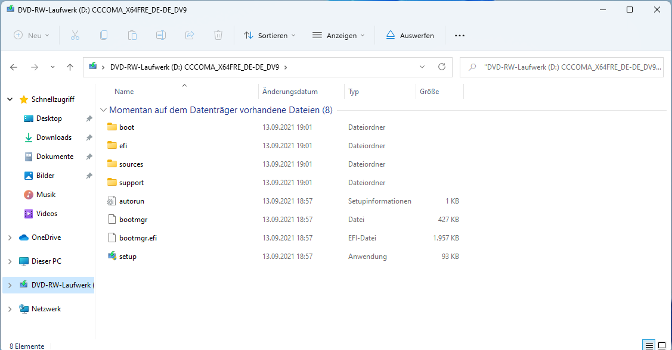Click the search magnifier icon
Image resolution: width=672 pixels, height=350 pixels.
pos(472,67)
